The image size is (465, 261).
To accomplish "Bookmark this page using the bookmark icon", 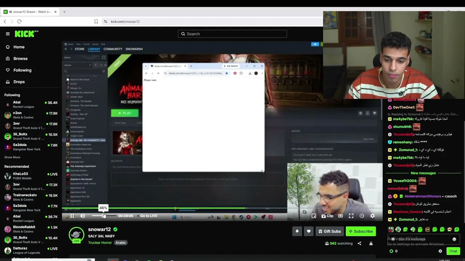I will (96, 21).
